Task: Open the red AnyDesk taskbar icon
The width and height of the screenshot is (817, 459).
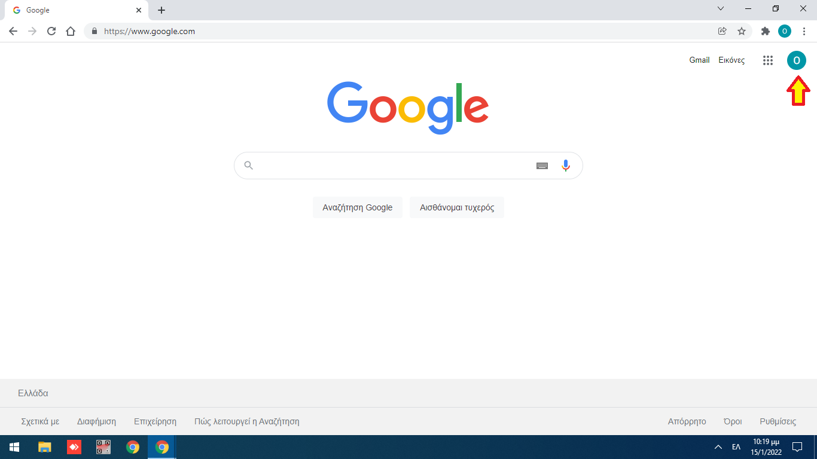Action: 74,447
